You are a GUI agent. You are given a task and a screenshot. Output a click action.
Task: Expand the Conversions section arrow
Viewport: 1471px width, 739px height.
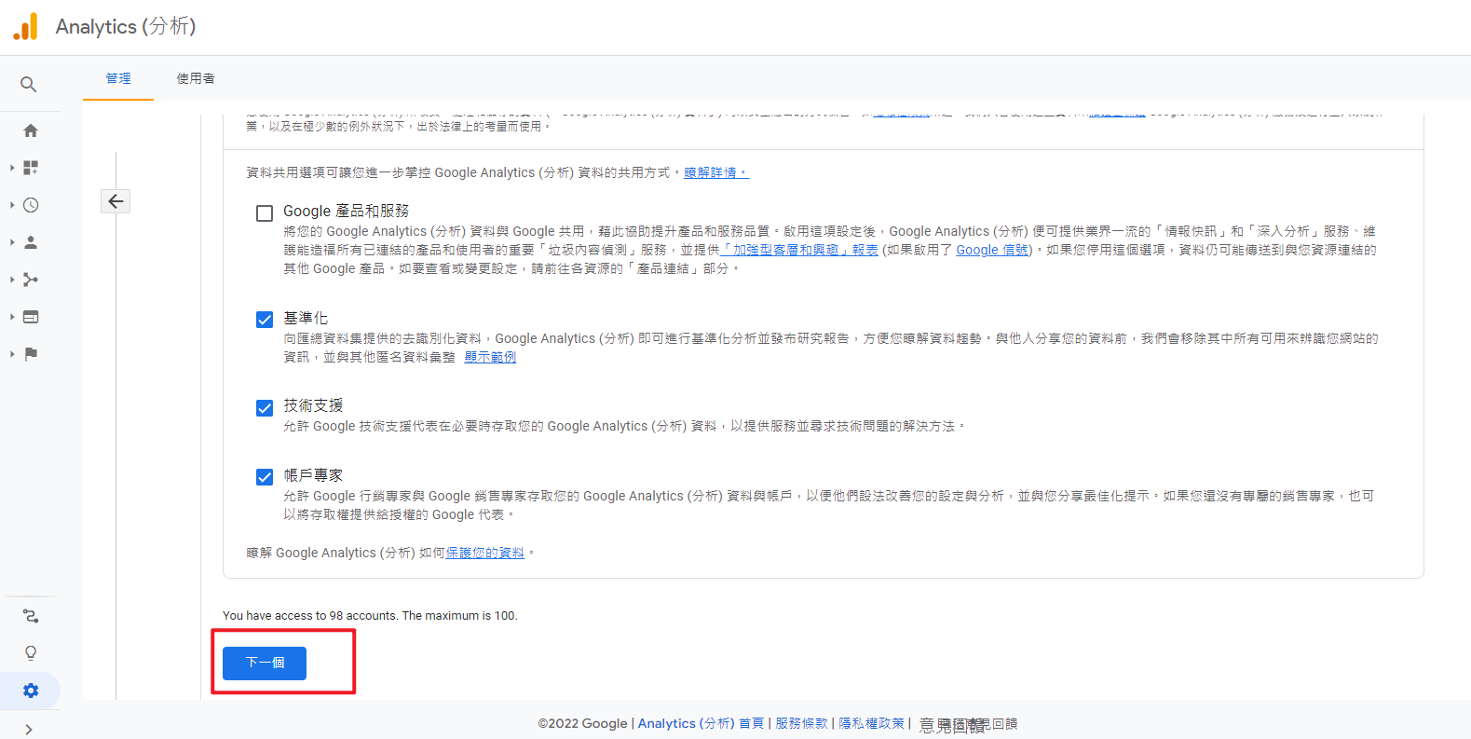click(x=12, y=354)
